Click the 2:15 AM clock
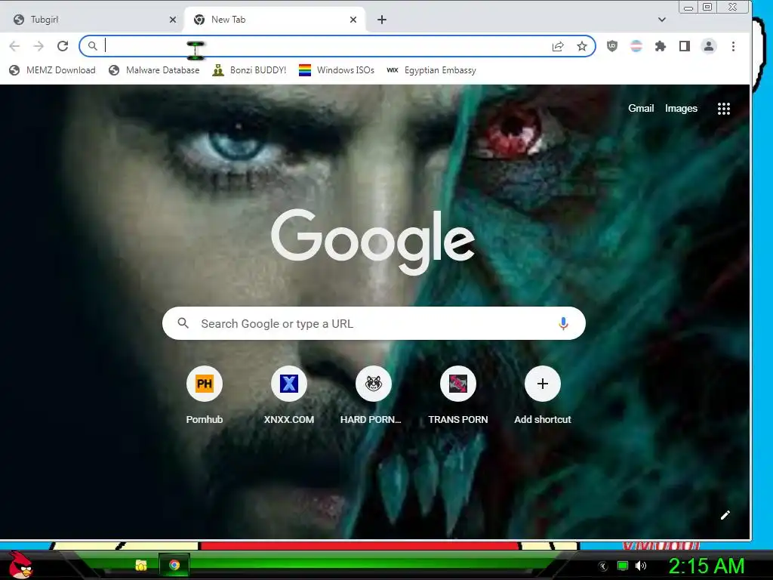773x580 pixels. tap(707, 566)
